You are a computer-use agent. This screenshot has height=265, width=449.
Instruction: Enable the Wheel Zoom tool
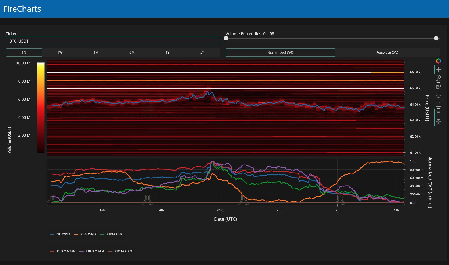click(x=438, y=87)
